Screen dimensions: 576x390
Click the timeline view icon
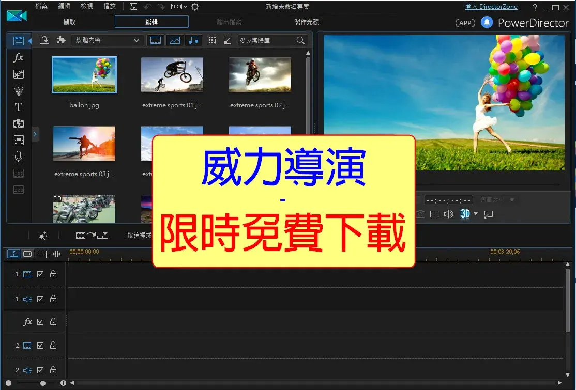point(13,254)
